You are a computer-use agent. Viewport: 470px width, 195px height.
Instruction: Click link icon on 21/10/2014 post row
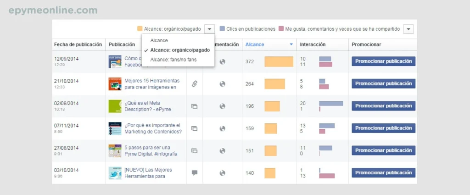click(194, 84)
